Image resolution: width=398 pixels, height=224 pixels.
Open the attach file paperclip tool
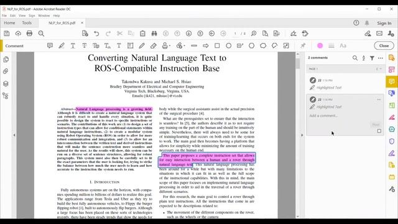click(179, 45)
